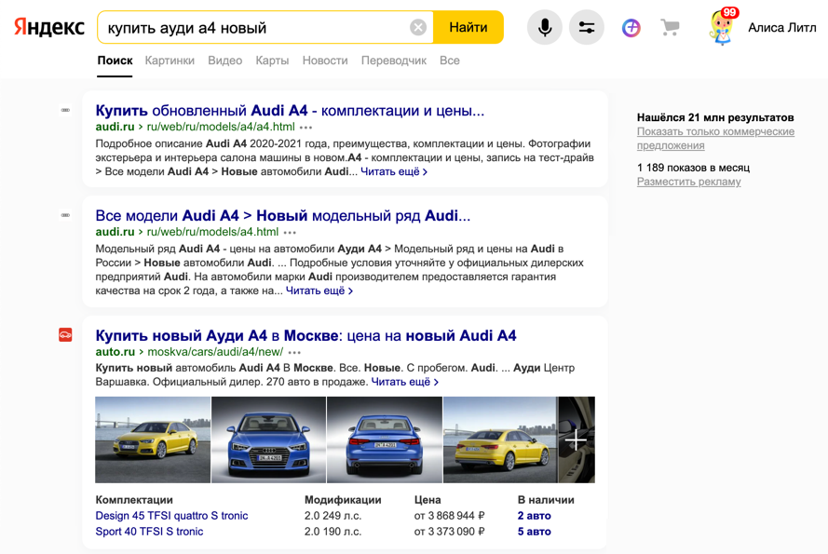Viewport: 828px width, 554px height.
Task: Click the voice search microphone icon
Action: [x=544, y=28]
